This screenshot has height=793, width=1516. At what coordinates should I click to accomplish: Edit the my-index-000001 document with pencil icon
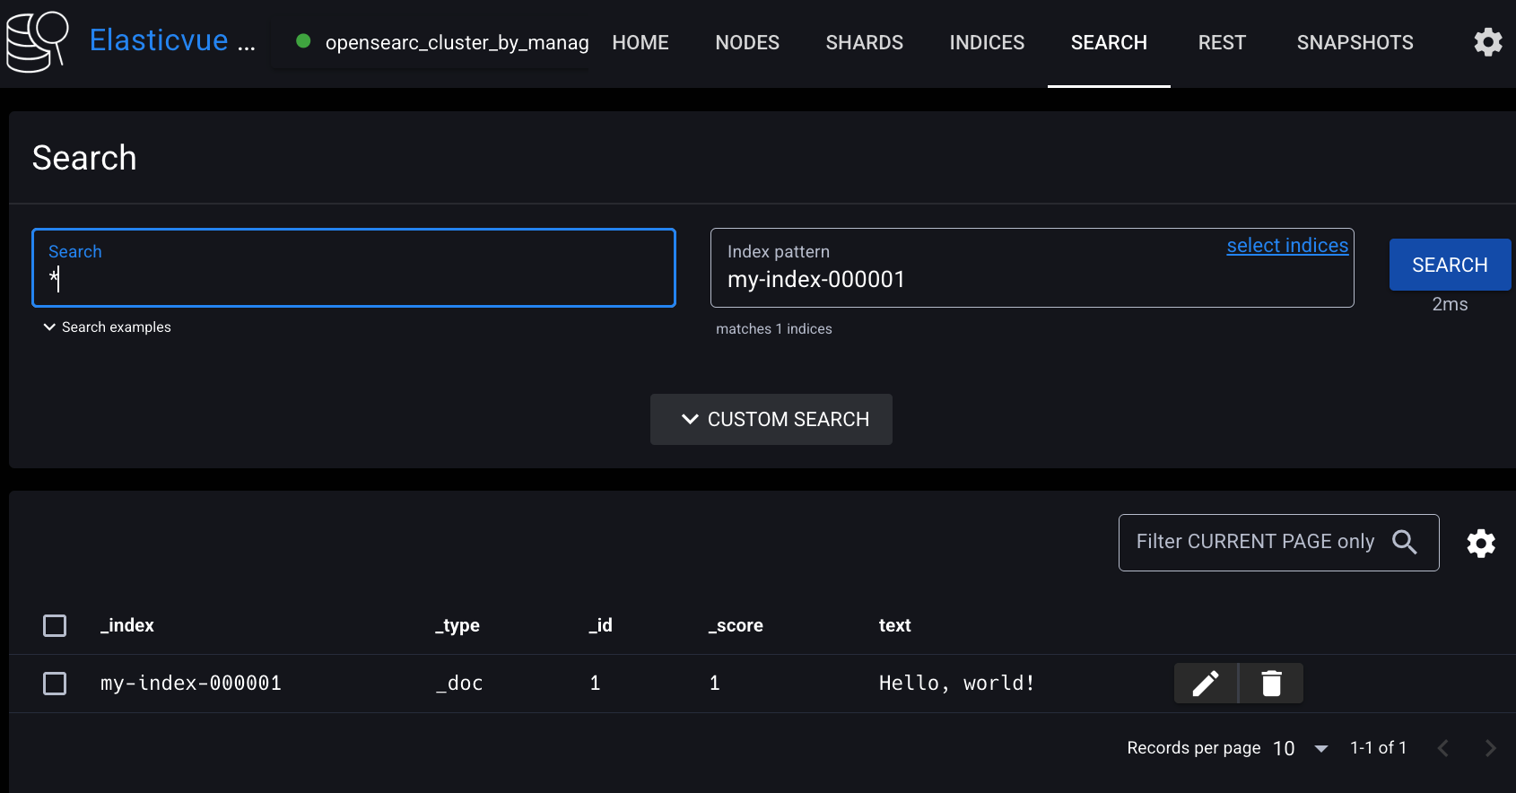[x=1206, y=684]
